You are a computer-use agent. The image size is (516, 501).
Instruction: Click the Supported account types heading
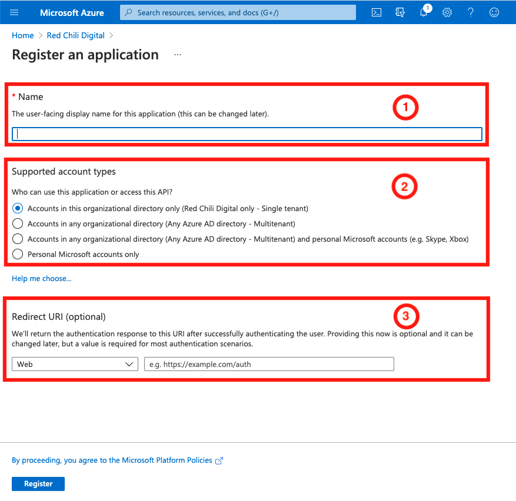click(64, 172)
